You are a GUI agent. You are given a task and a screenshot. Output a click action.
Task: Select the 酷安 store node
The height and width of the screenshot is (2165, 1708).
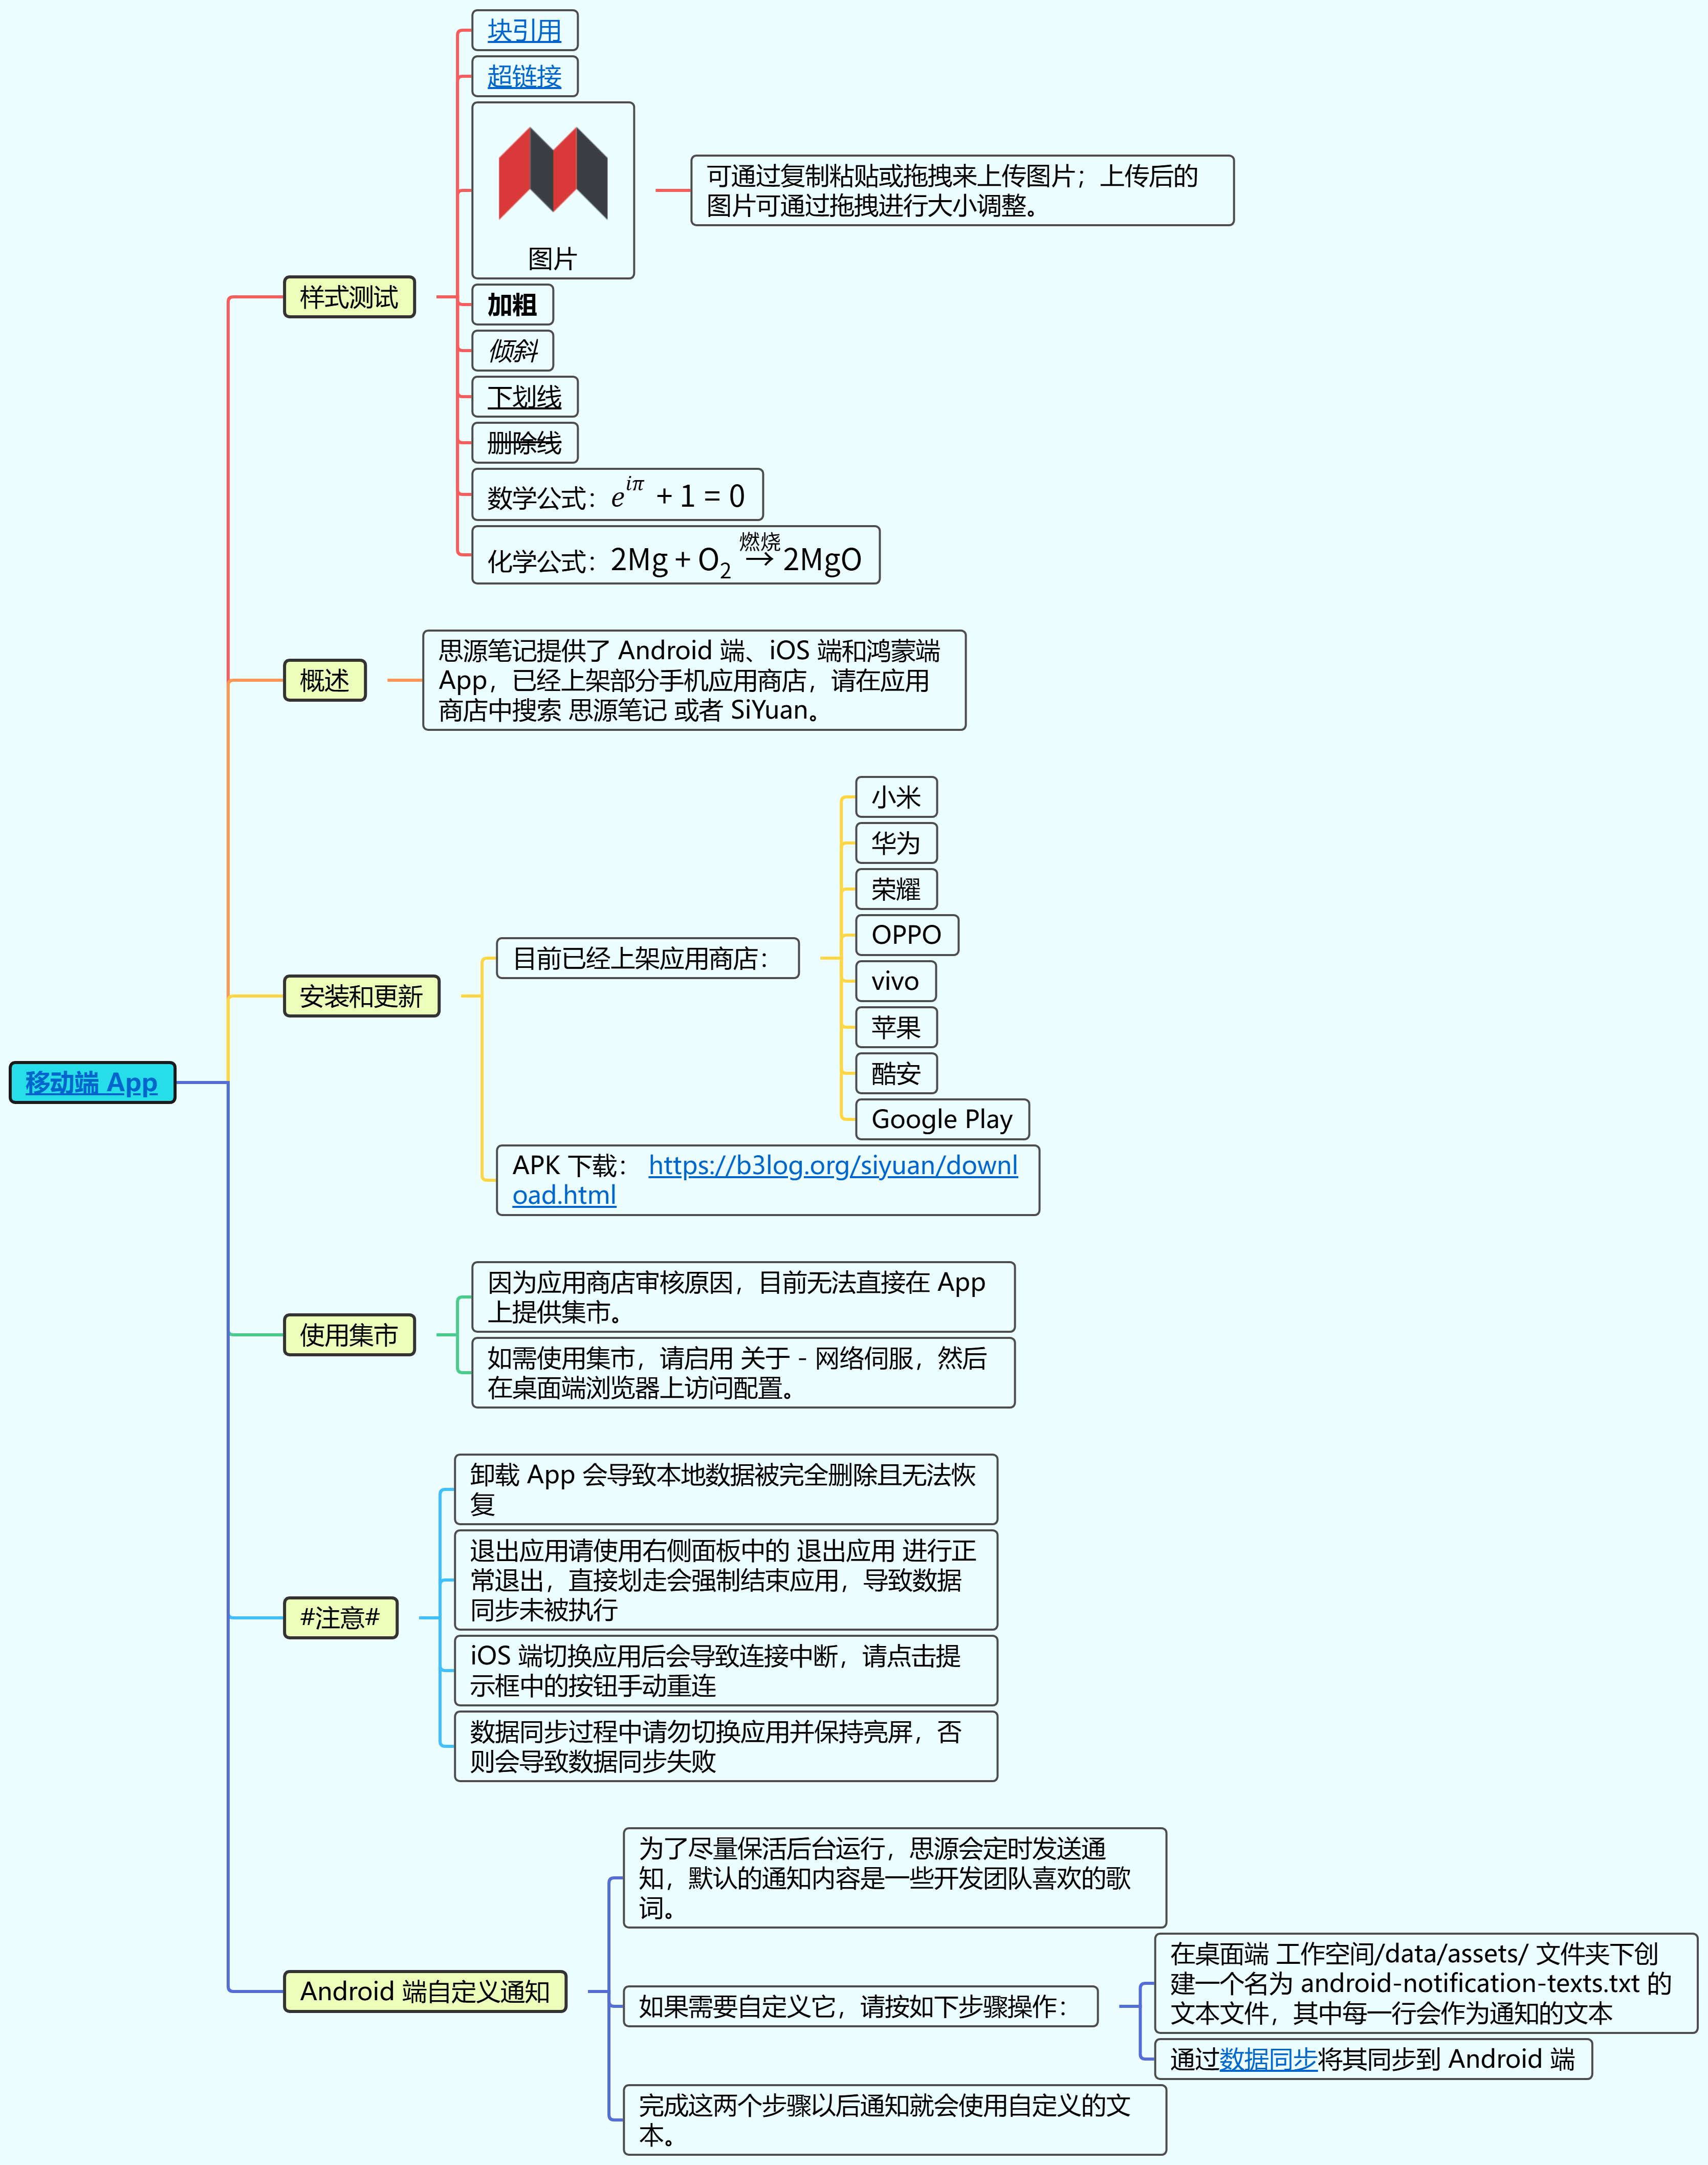(895, 1074)
